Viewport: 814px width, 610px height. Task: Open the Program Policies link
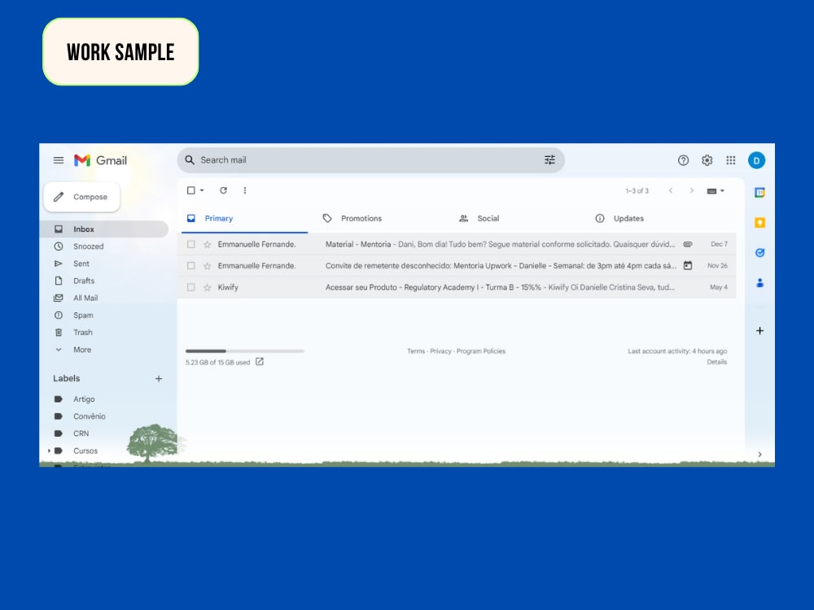coord(481,351)
